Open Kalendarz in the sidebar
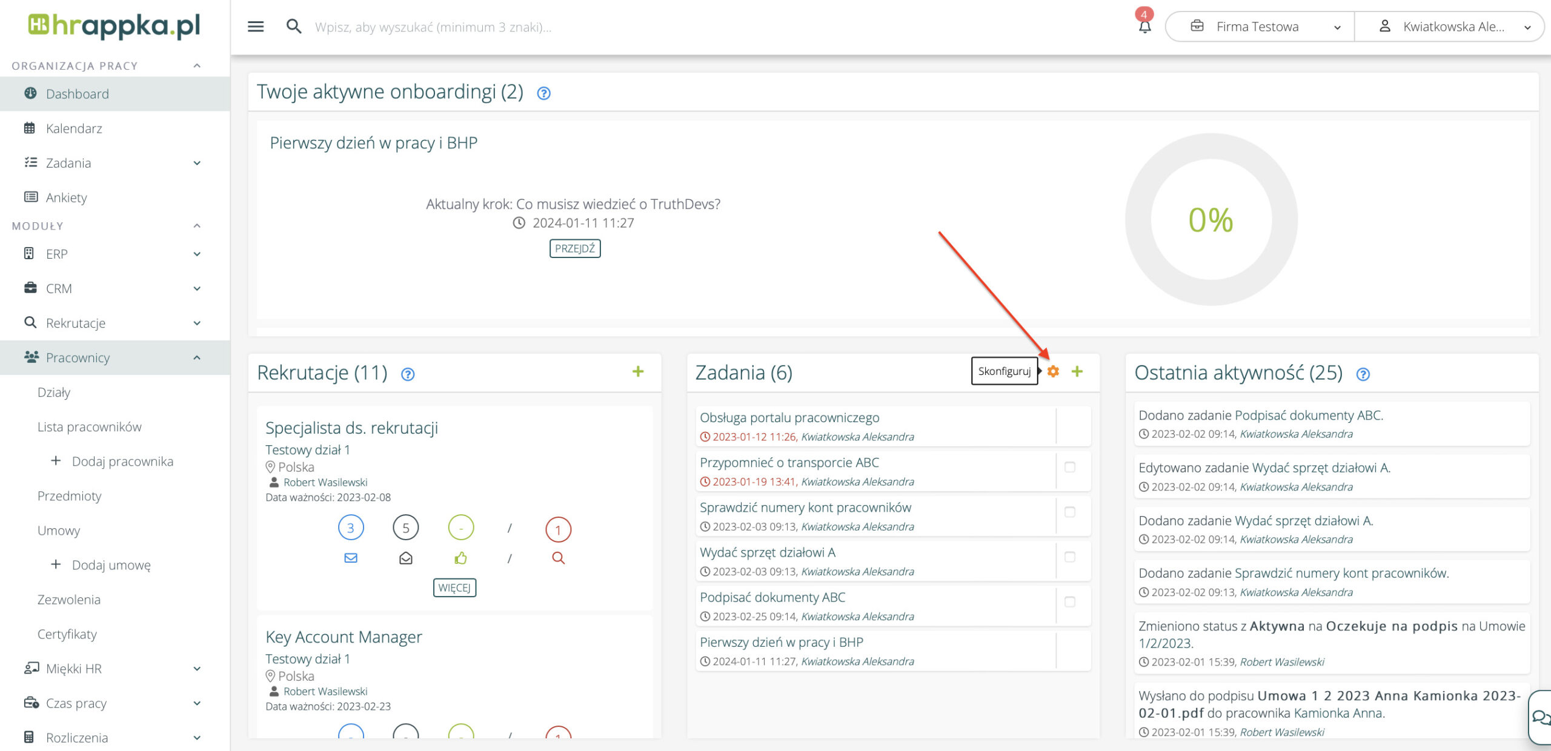 pos(74,128)
